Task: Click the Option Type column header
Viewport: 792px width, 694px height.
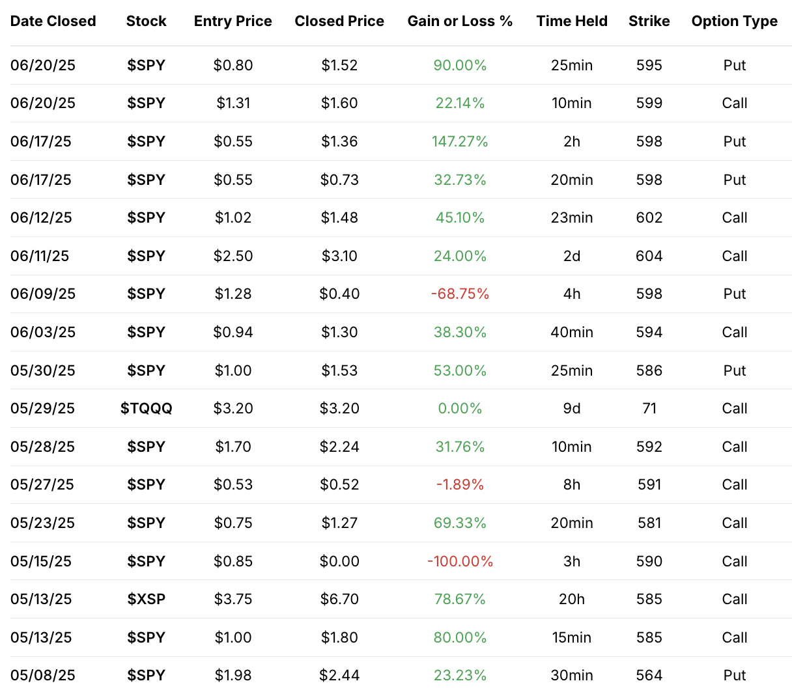Action: [x=734, y=21]
